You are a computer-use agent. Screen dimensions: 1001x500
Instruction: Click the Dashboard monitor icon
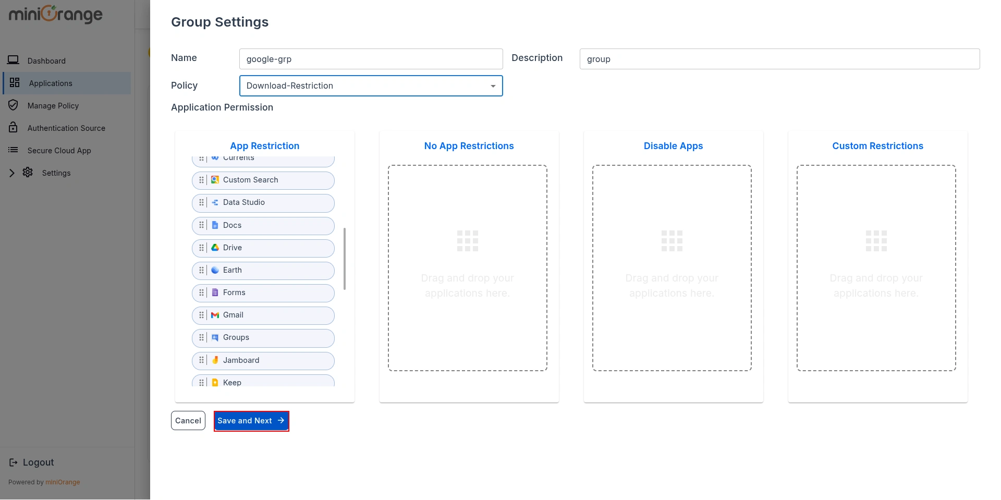13,60
